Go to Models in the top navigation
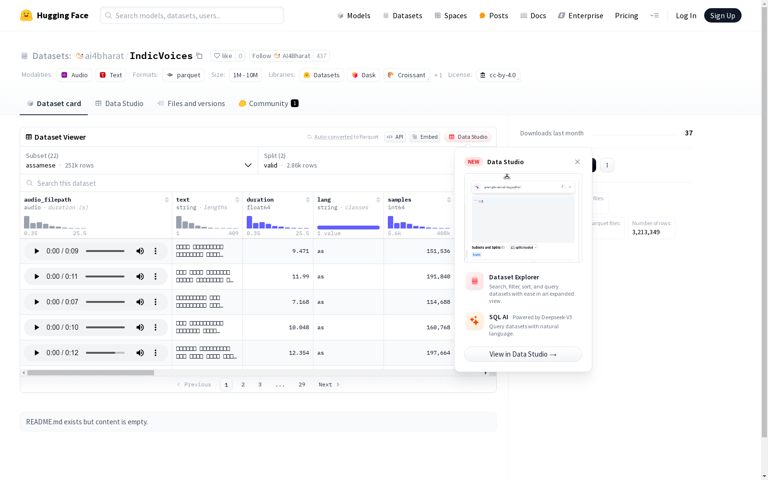 point(354,15)
